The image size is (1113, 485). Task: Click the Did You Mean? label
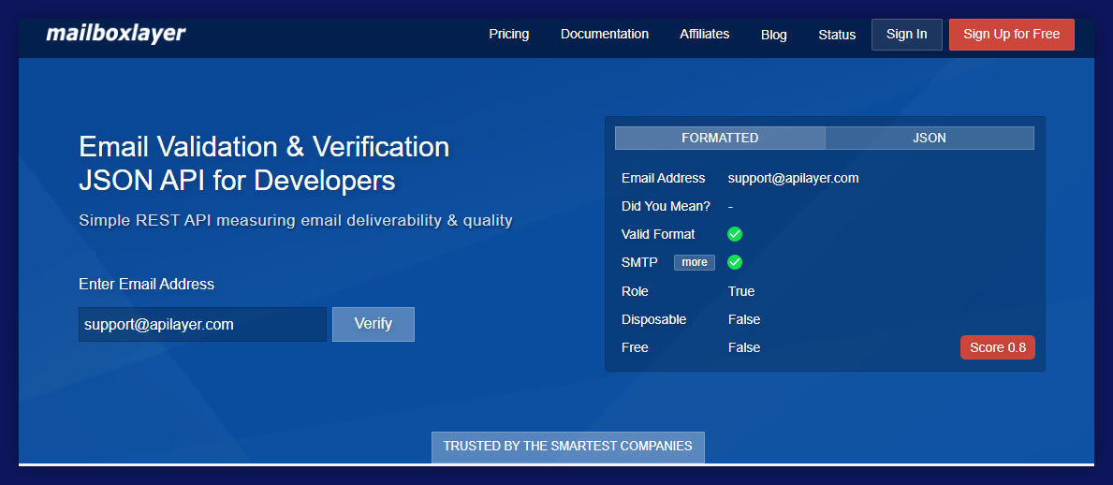666,207
